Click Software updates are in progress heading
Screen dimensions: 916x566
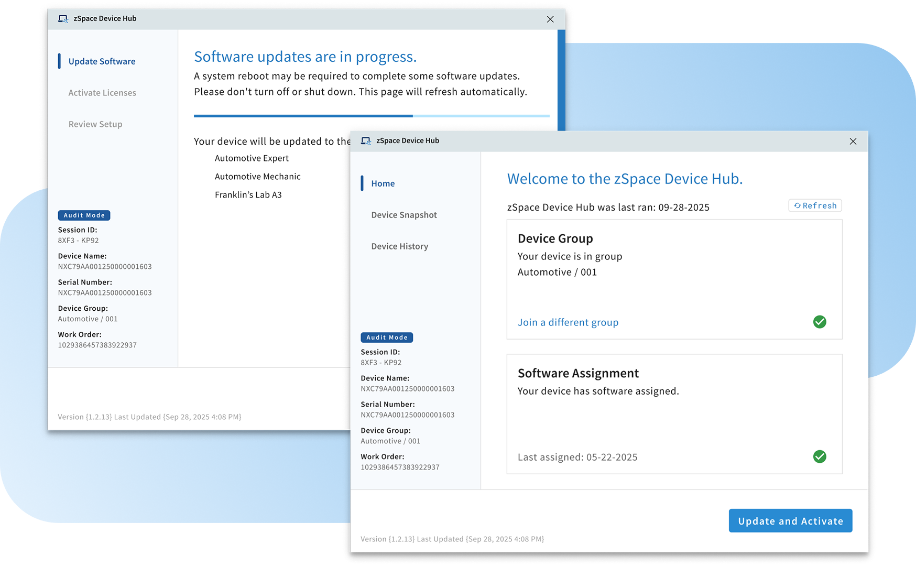306,57
